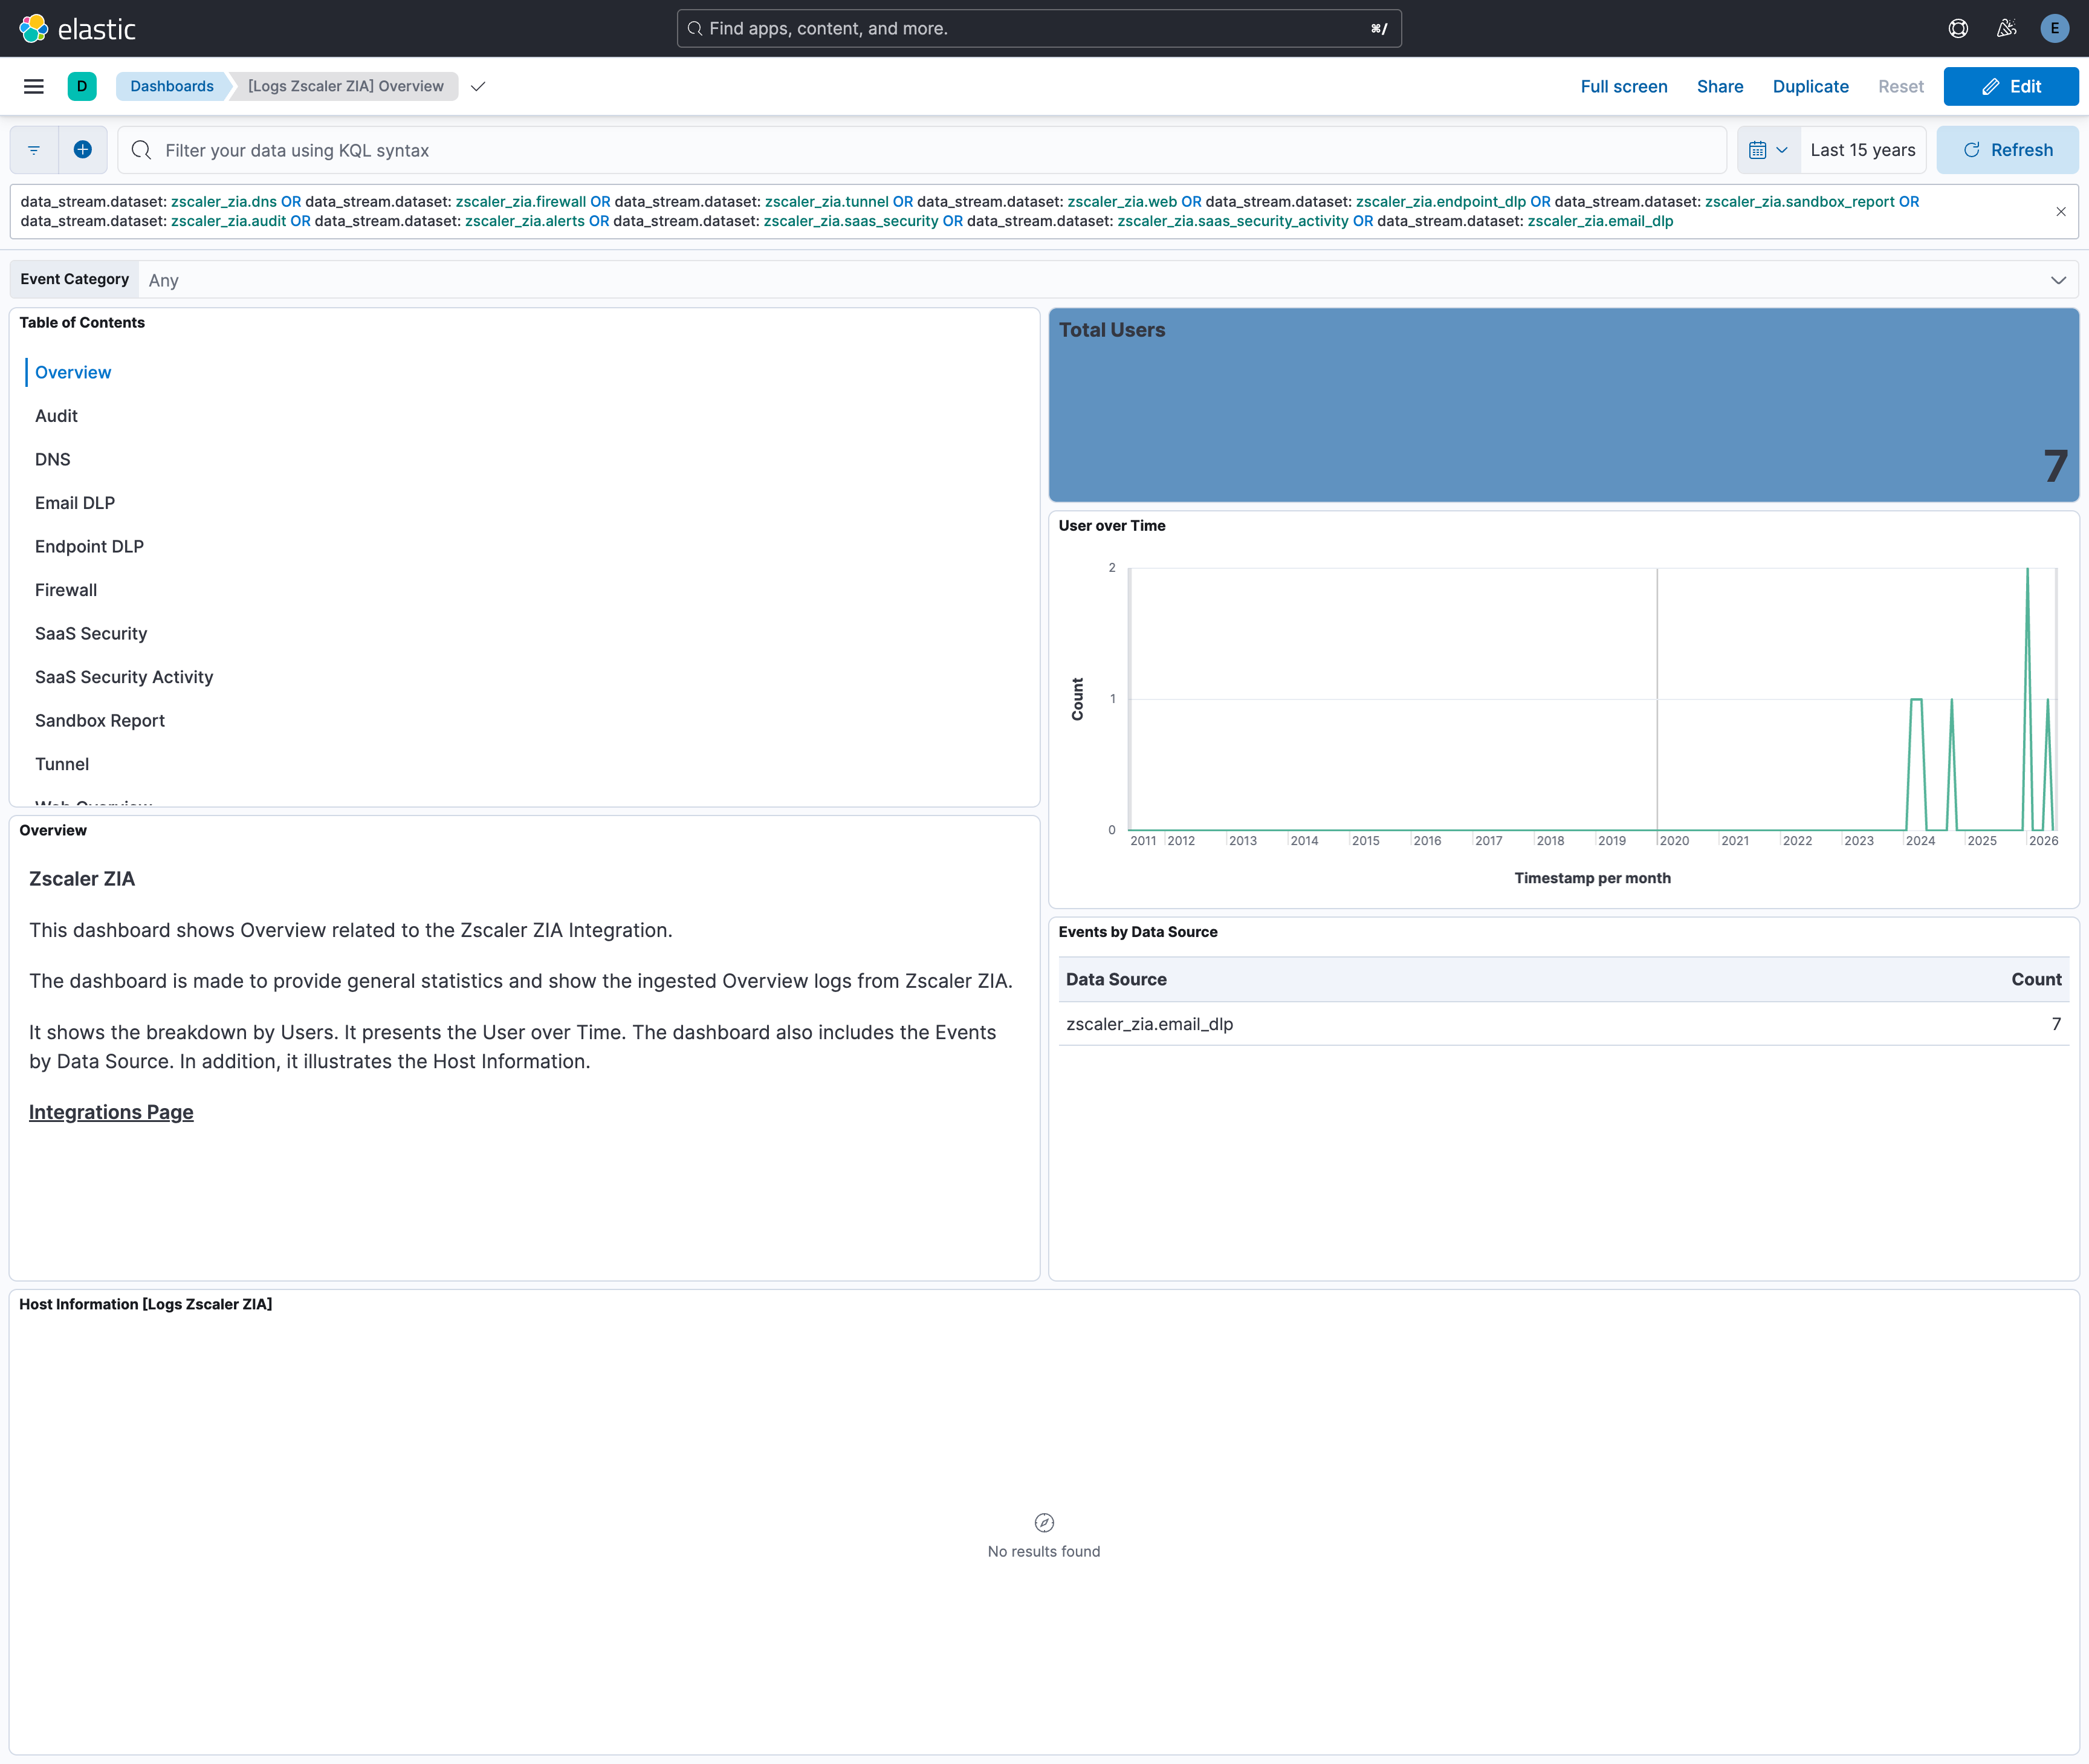This screenshot has width=2089, height=1764.
Task: Select Overview in Table of Contents
Action: [x=73, y=372]
